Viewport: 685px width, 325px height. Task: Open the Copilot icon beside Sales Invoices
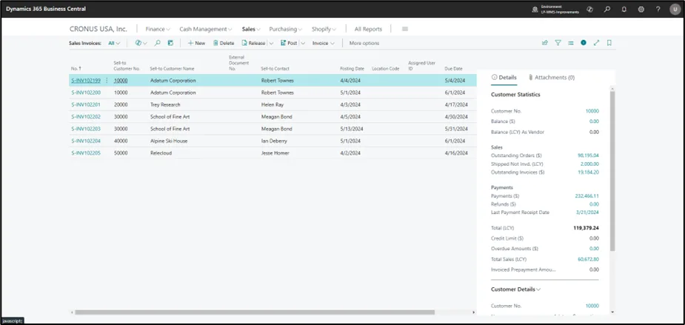pos(138,43)
